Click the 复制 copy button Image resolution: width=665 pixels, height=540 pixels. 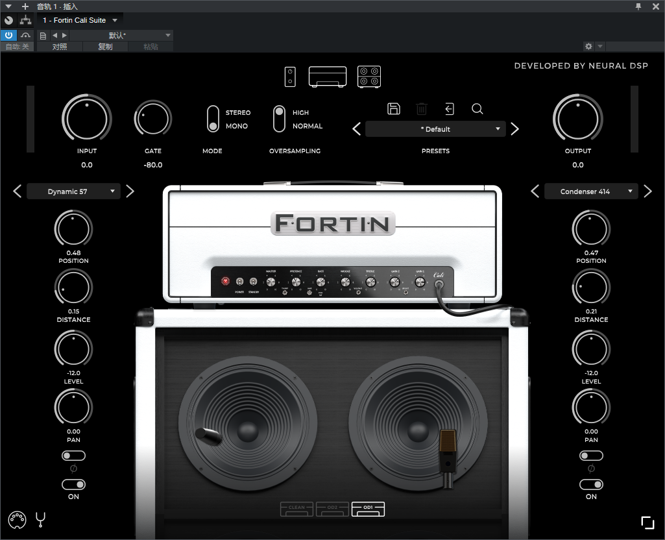tap(105, 47)
